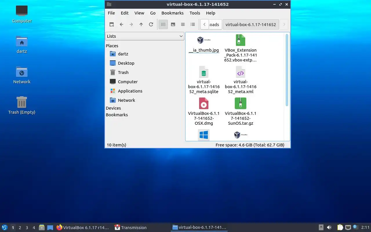Open the Go menu

[153, 13]
